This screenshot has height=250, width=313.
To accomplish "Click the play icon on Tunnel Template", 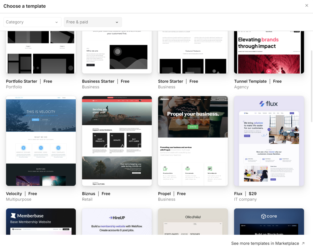I will (x=269, y=71).
